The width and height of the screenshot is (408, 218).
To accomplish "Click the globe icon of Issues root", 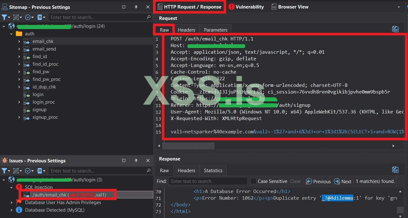I will coord(11,180).
